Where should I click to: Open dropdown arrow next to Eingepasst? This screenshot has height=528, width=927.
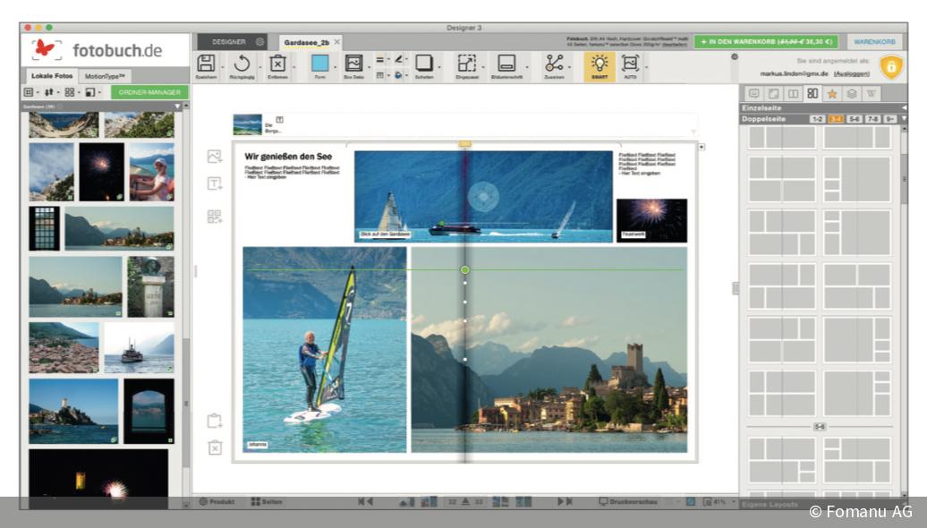(483, 67)
